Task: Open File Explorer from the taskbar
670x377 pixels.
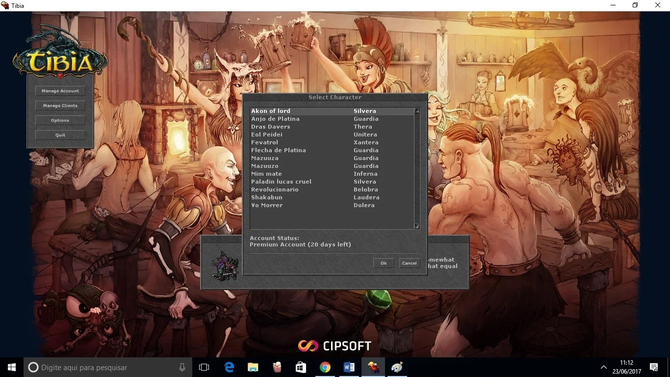Action: click(253, 367)
